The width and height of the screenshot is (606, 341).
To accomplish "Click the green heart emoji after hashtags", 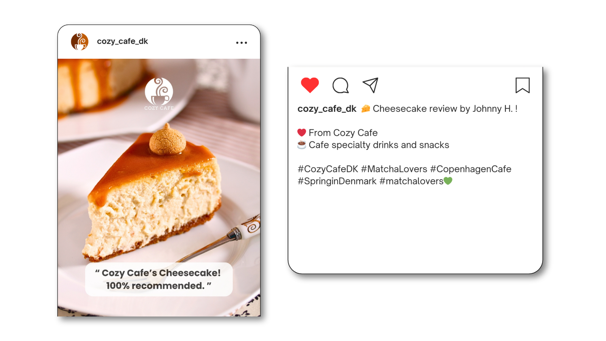I will [x=448, y=181].
